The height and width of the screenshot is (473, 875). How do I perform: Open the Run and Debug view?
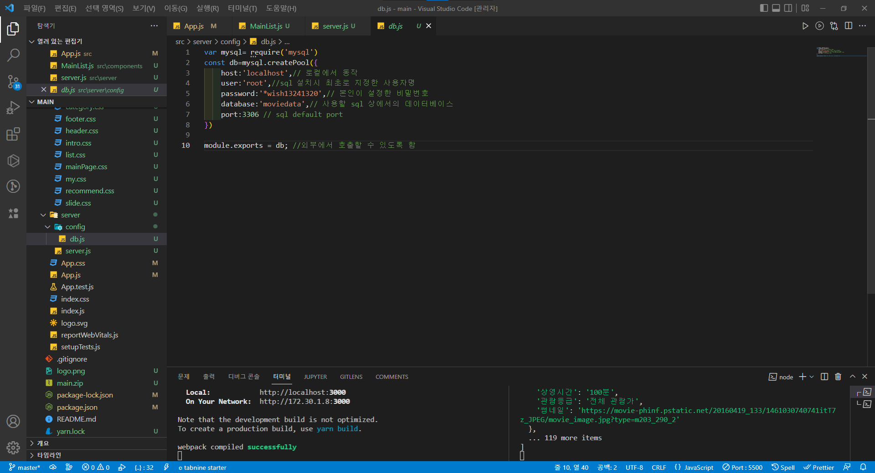13,108
